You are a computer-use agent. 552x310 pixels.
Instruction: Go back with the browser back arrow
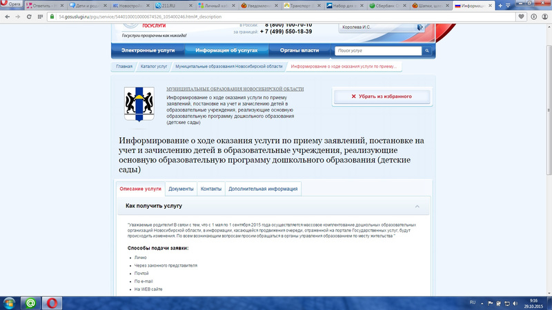(7, 17)
